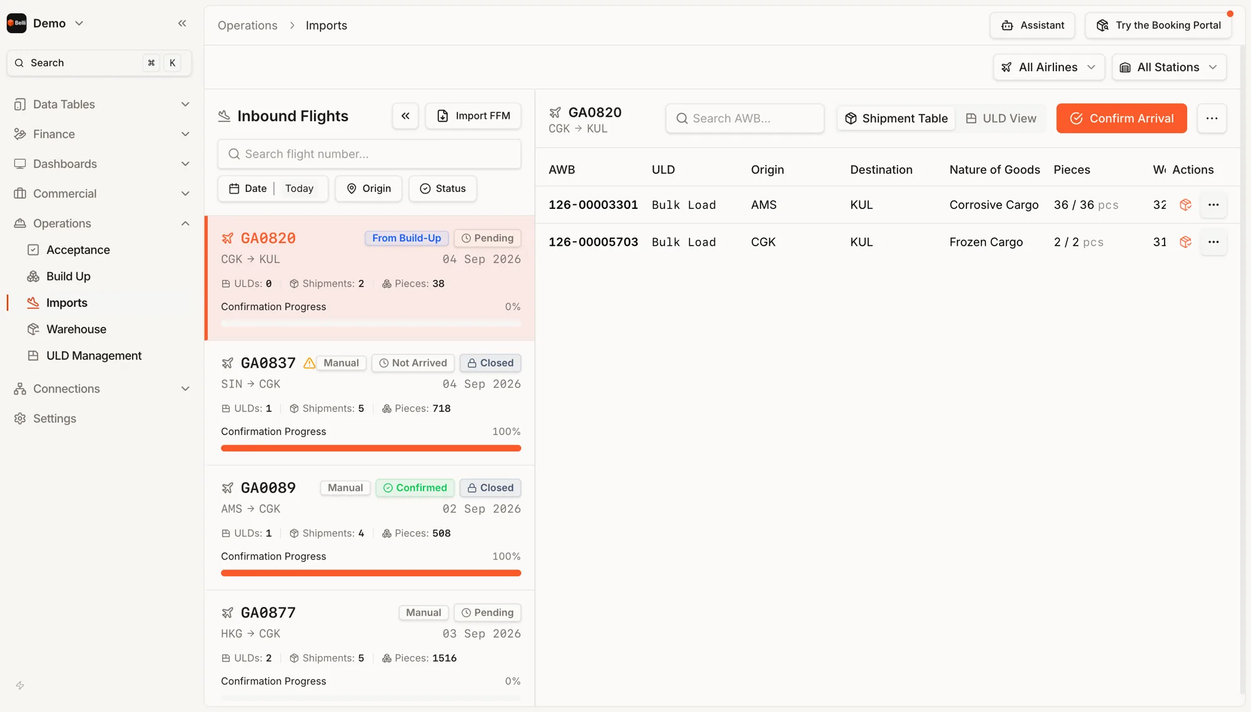Open the All Stations filter dropdown
The height and width of the screenshot is (712, 1251).
pyautogui.click(x=1168, y=67)
